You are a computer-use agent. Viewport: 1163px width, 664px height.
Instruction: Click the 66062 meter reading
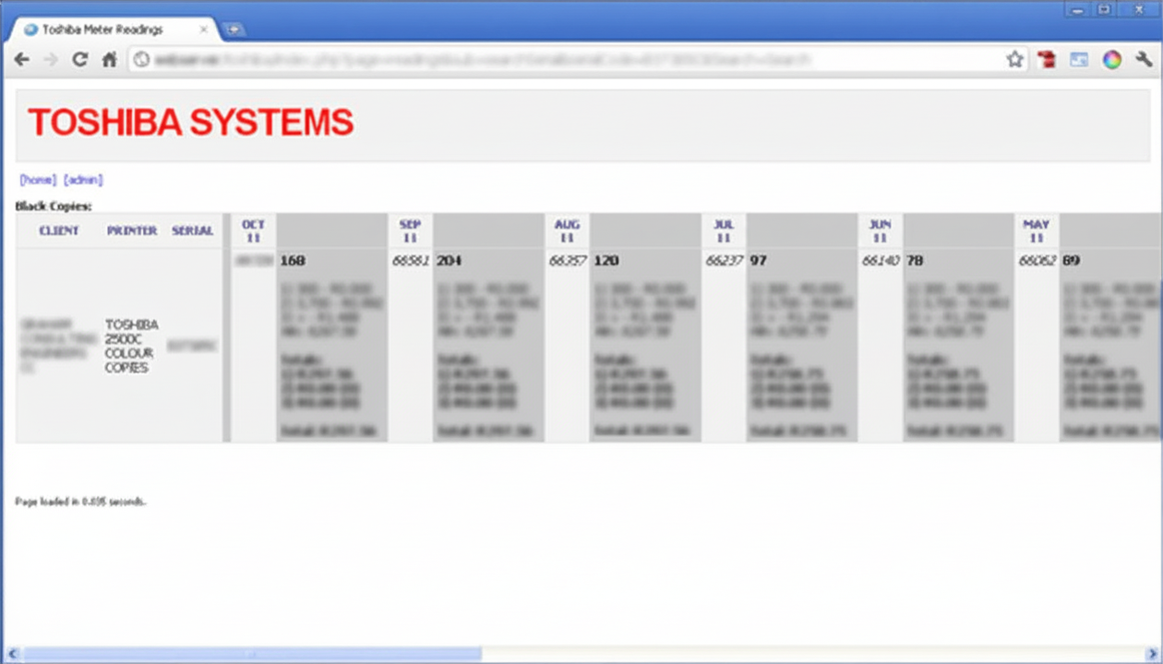1037,261
